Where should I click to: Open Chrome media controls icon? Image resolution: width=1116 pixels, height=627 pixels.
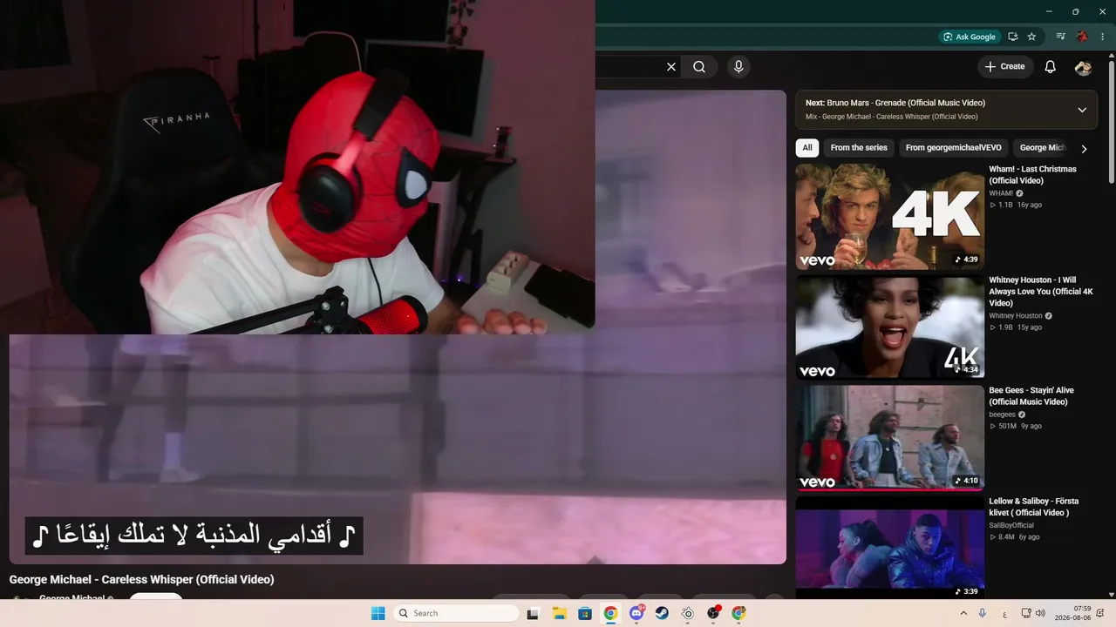1060,37
